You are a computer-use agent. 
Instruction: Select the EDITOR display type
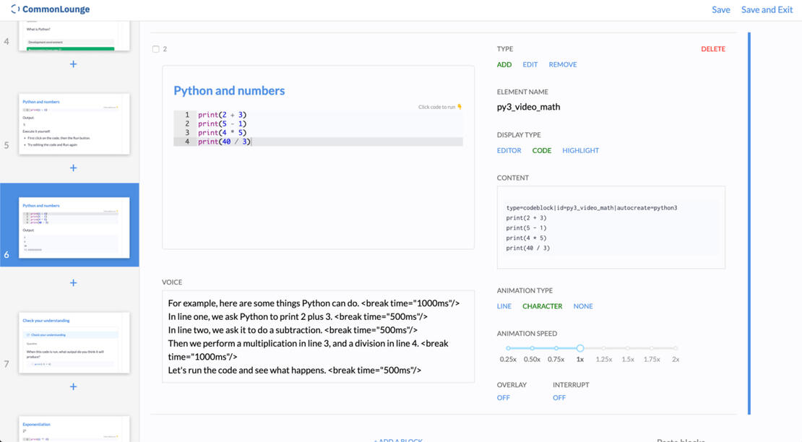[509, 150]
